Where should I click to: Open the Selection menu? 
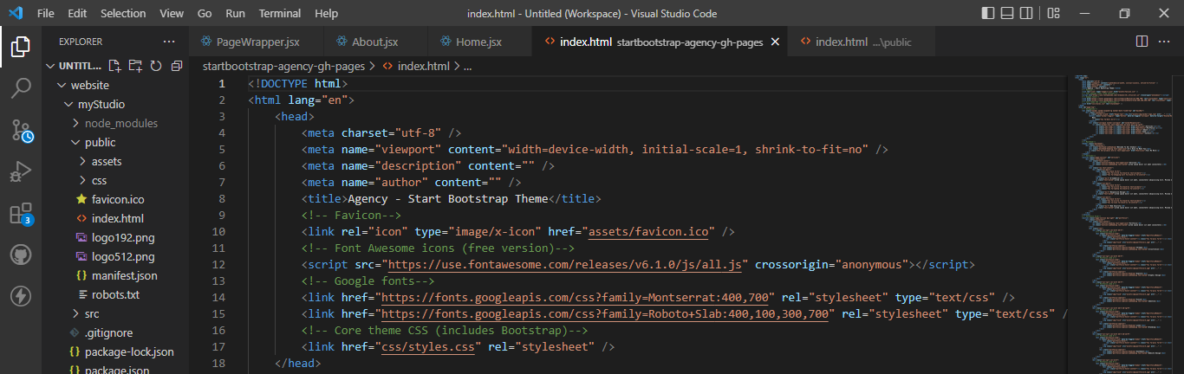(x=123, y=14)
